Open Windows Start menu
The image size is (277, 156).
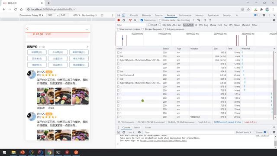pos(4,152)
